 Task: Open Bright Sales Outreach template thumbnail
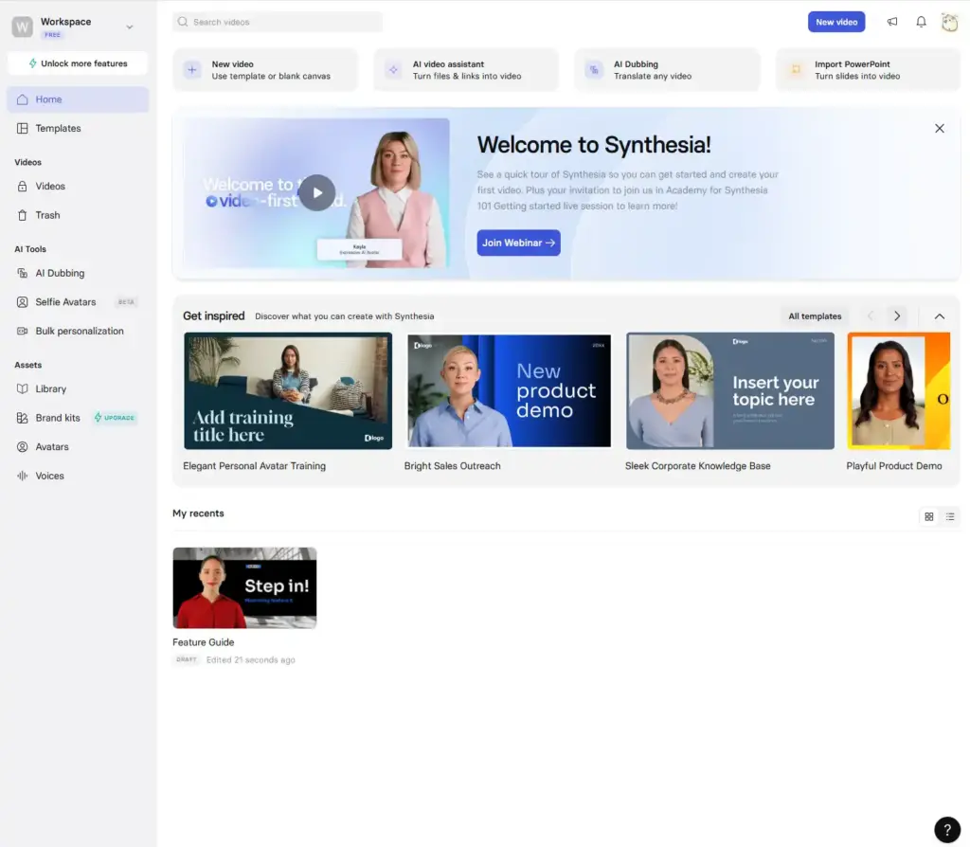509,391
